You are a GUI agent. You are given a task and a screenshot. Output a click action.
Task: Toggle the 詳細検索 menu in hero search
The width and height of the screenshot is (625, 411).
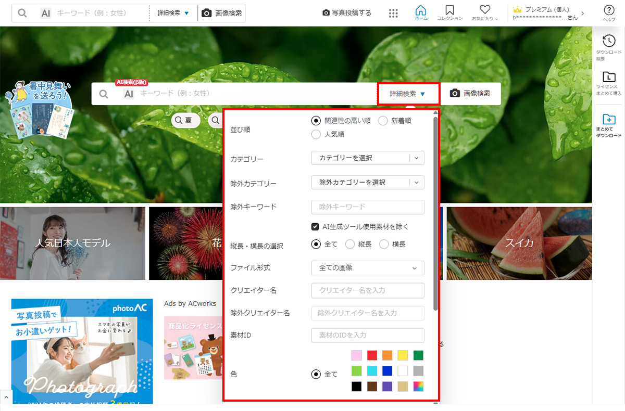click(x=408, y=94)
